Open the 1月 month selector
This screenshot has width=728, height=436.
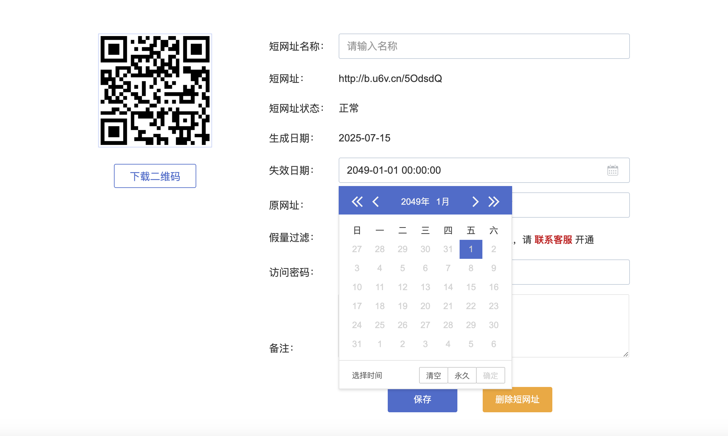[x=442, y=202]
